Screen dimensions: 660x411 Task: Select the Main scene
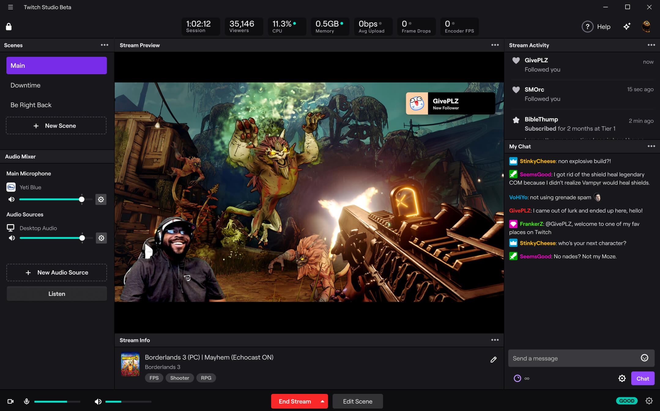(56, 65)
